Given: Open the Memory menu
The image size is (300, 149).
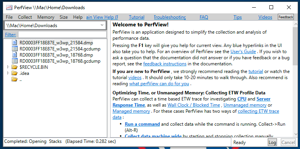Looking at the screenshot, I should coord(46,17).
